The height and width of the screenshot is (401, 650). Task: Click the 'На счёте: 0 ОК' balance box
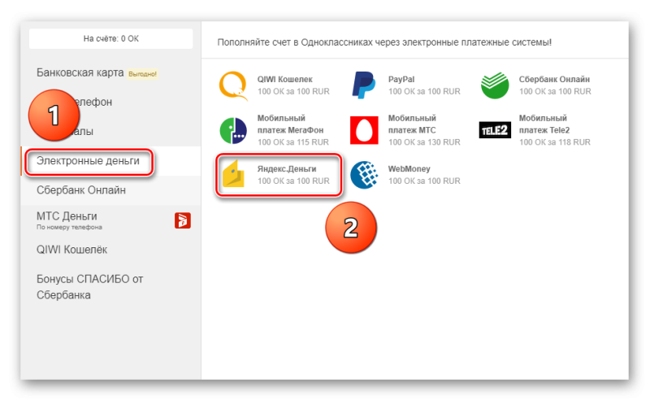pos(111,38)
